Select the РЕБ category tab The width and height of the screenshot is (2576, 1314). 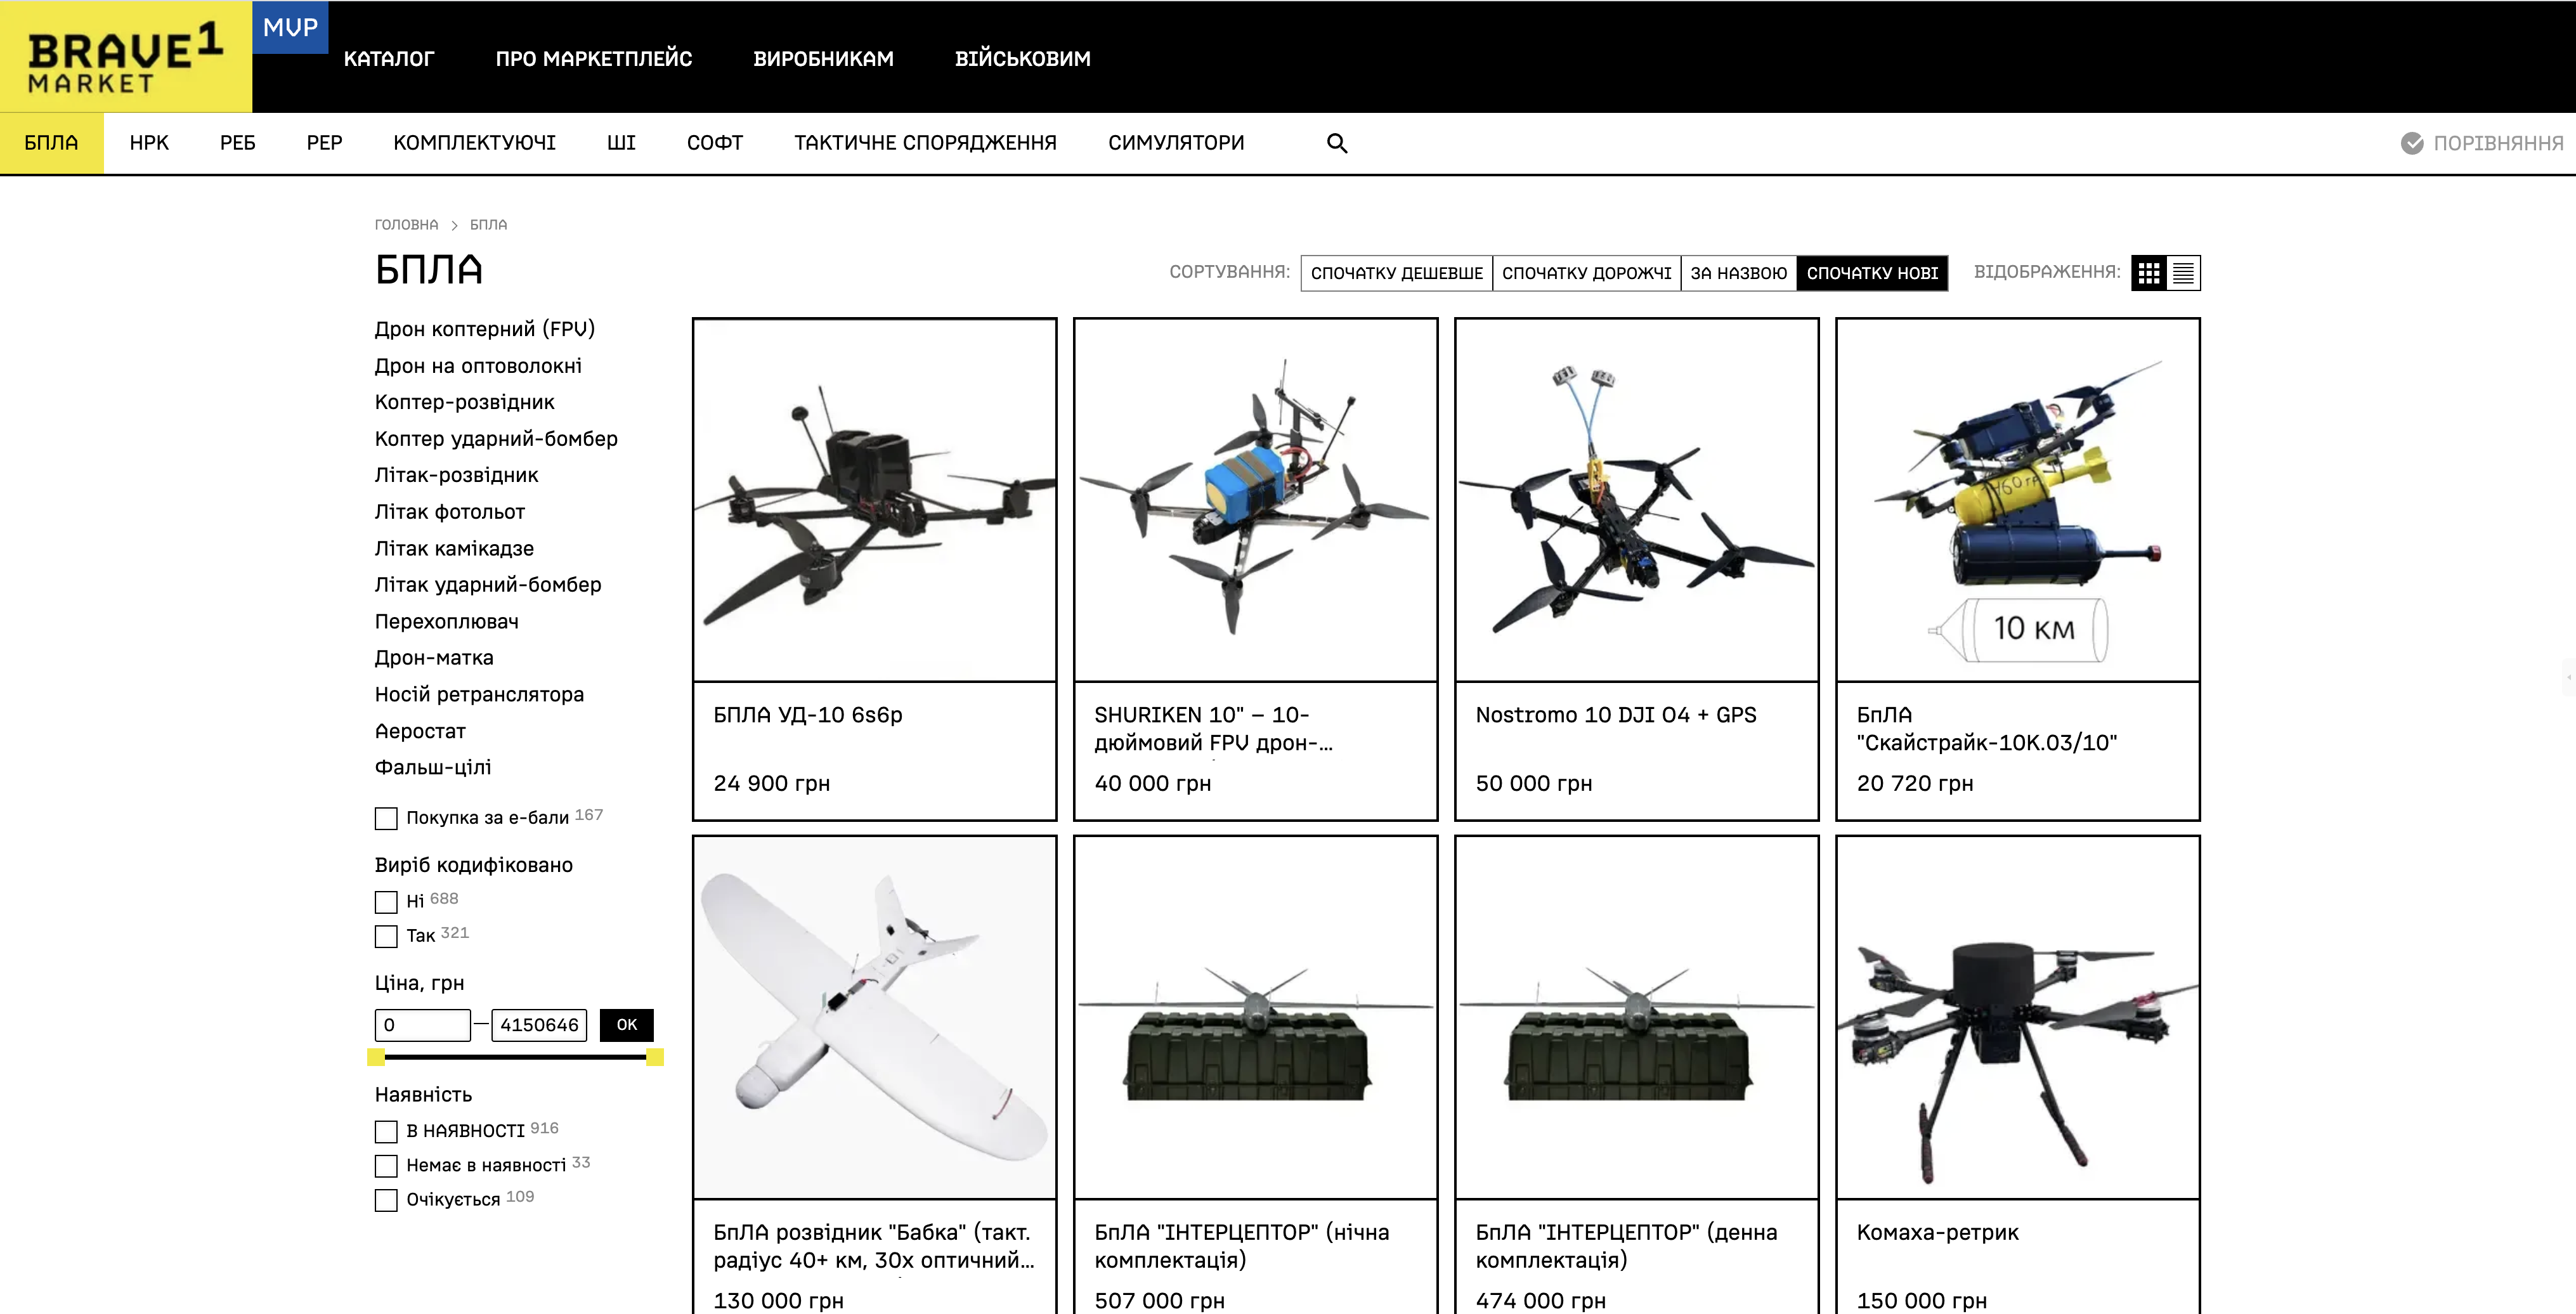237,143
